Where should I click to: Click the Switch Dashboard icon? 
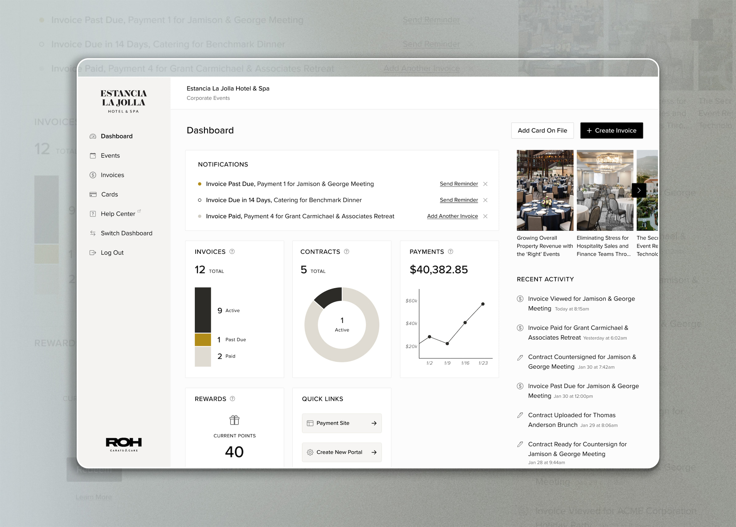(x=93, y=233)
